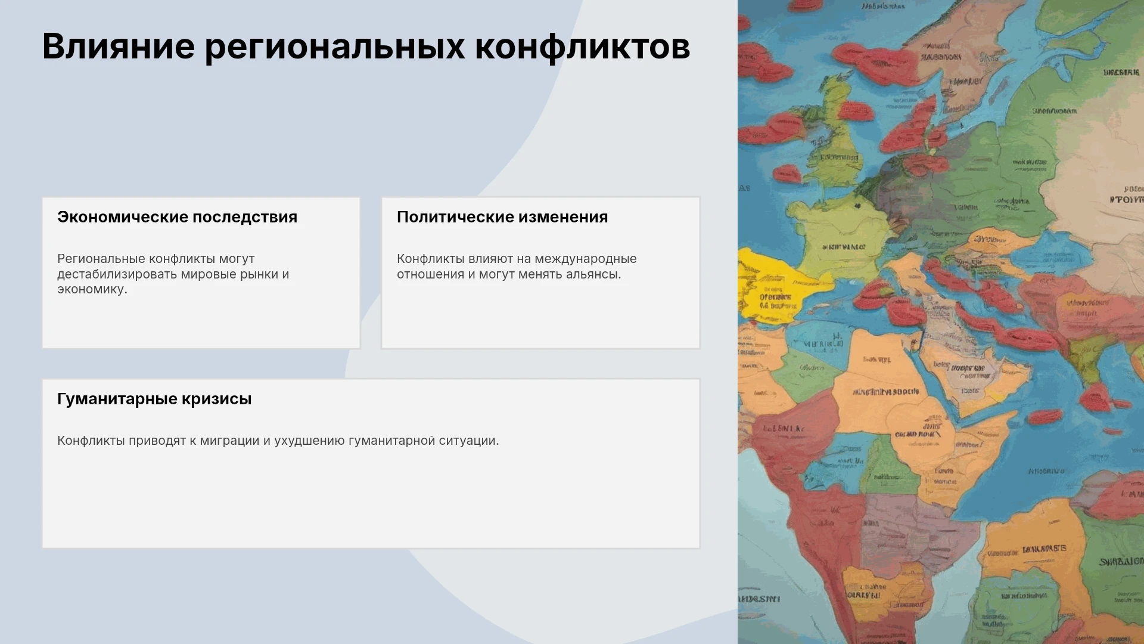Select the Экономические последствия card box

pos(201,273)
